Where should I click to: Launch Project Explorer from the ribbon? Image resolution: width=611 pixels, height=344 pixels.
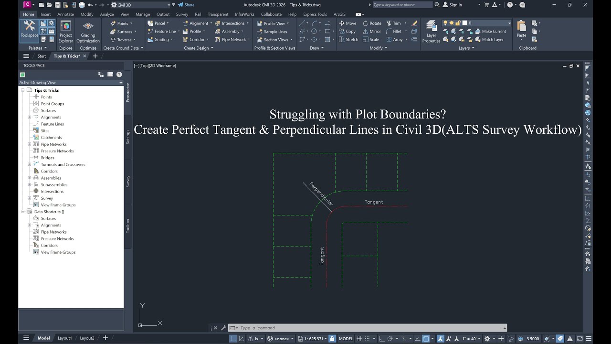pyautogui.click(x=66, y=32)
